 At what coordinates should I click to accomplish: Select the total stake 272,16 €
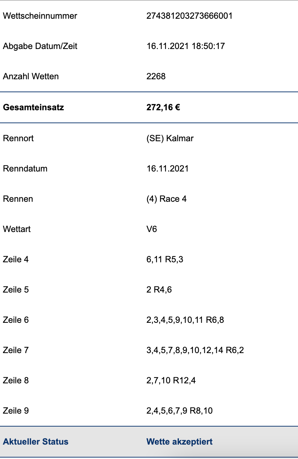163,107
